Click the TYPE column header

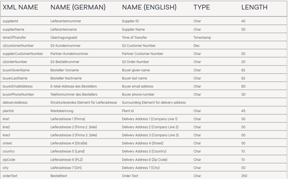point(202,7)
